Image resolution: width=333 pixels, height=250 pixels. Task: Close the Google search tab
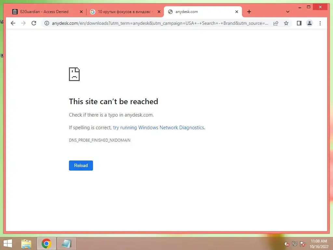pos(159,12)
